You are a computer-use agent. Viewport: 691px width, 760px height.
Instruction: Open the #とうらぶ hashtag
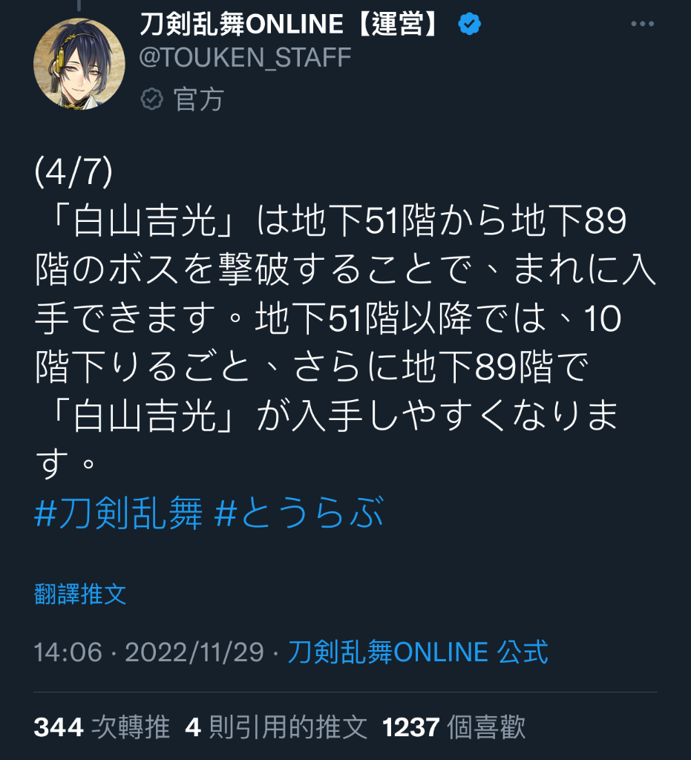299,514
